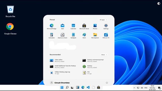Open Notepad from pinned apps

point(73,36)
